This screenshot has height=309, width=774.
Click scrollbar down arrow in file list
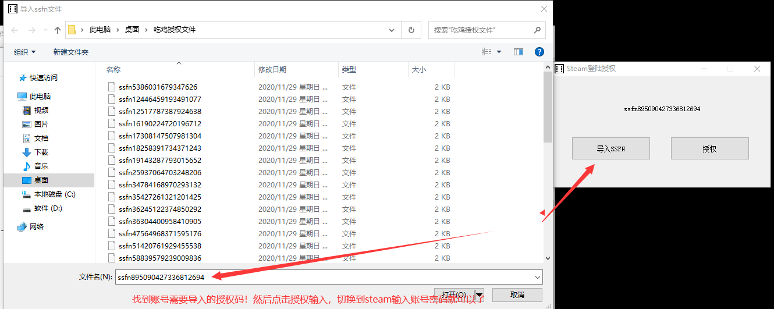[548, 258]
